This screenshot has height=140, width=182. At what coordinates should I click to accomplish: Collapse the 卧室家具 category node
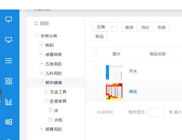click(x=46, y=101)
